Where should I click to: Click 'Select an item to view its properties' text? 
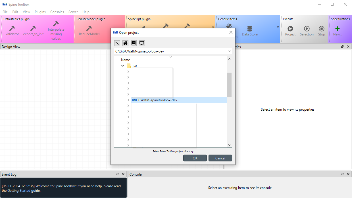(x=288, y=109)
